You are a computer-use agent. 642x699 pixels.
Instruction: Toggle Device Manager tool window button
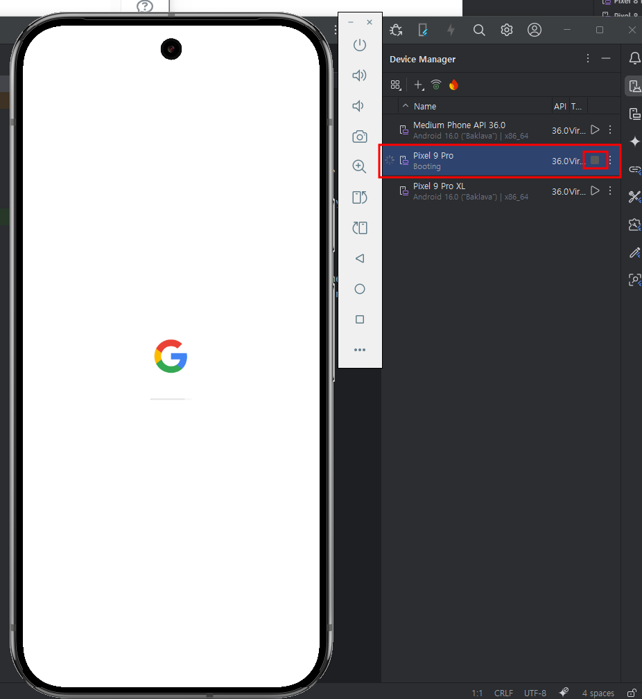point(634,86)
